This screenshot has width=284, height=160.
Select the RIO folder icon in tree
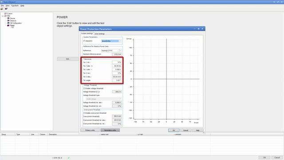pos(5,16)
